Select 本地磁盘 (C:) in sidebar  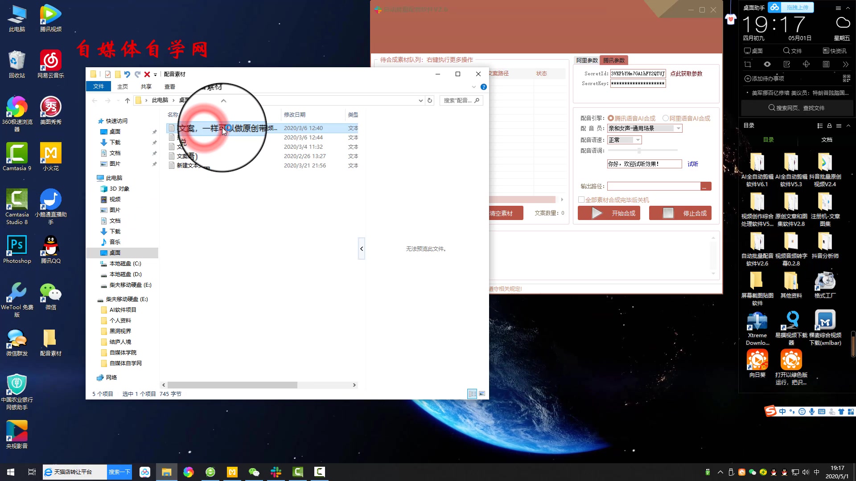pyautogui.click(x=125, y=264)
